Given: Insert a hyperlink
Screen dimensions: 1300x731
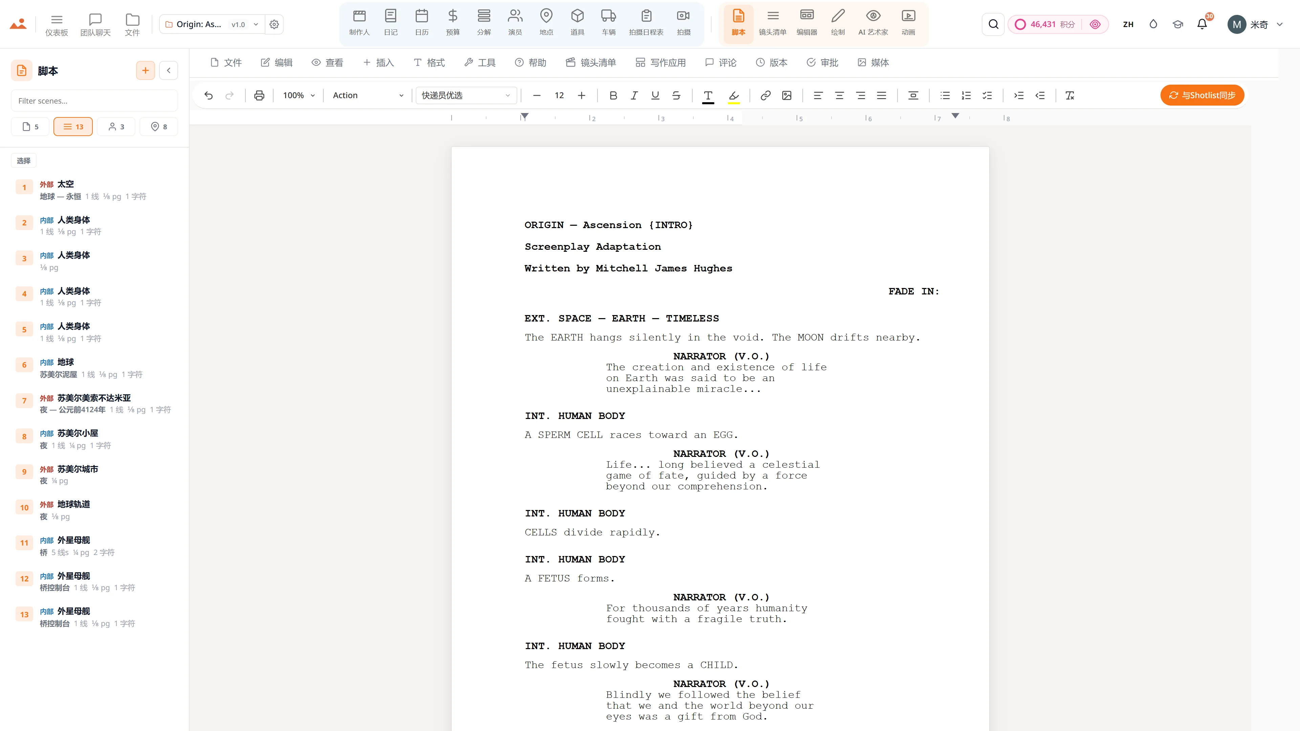Looking at the screenshot, I should click(765, 95).
